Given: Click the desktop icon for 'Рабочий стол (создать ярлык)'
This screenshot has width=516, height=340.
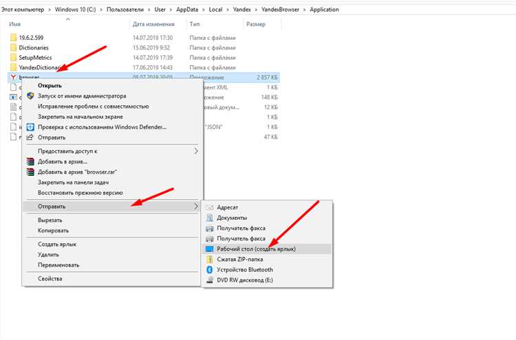Looking at the screenshot, I should click(x=211, y=249).
